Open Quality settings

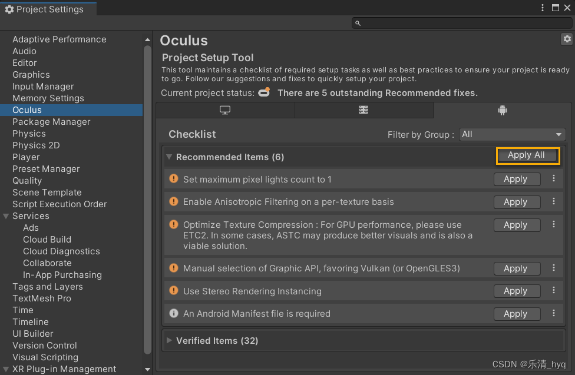(x=27, y=180)
